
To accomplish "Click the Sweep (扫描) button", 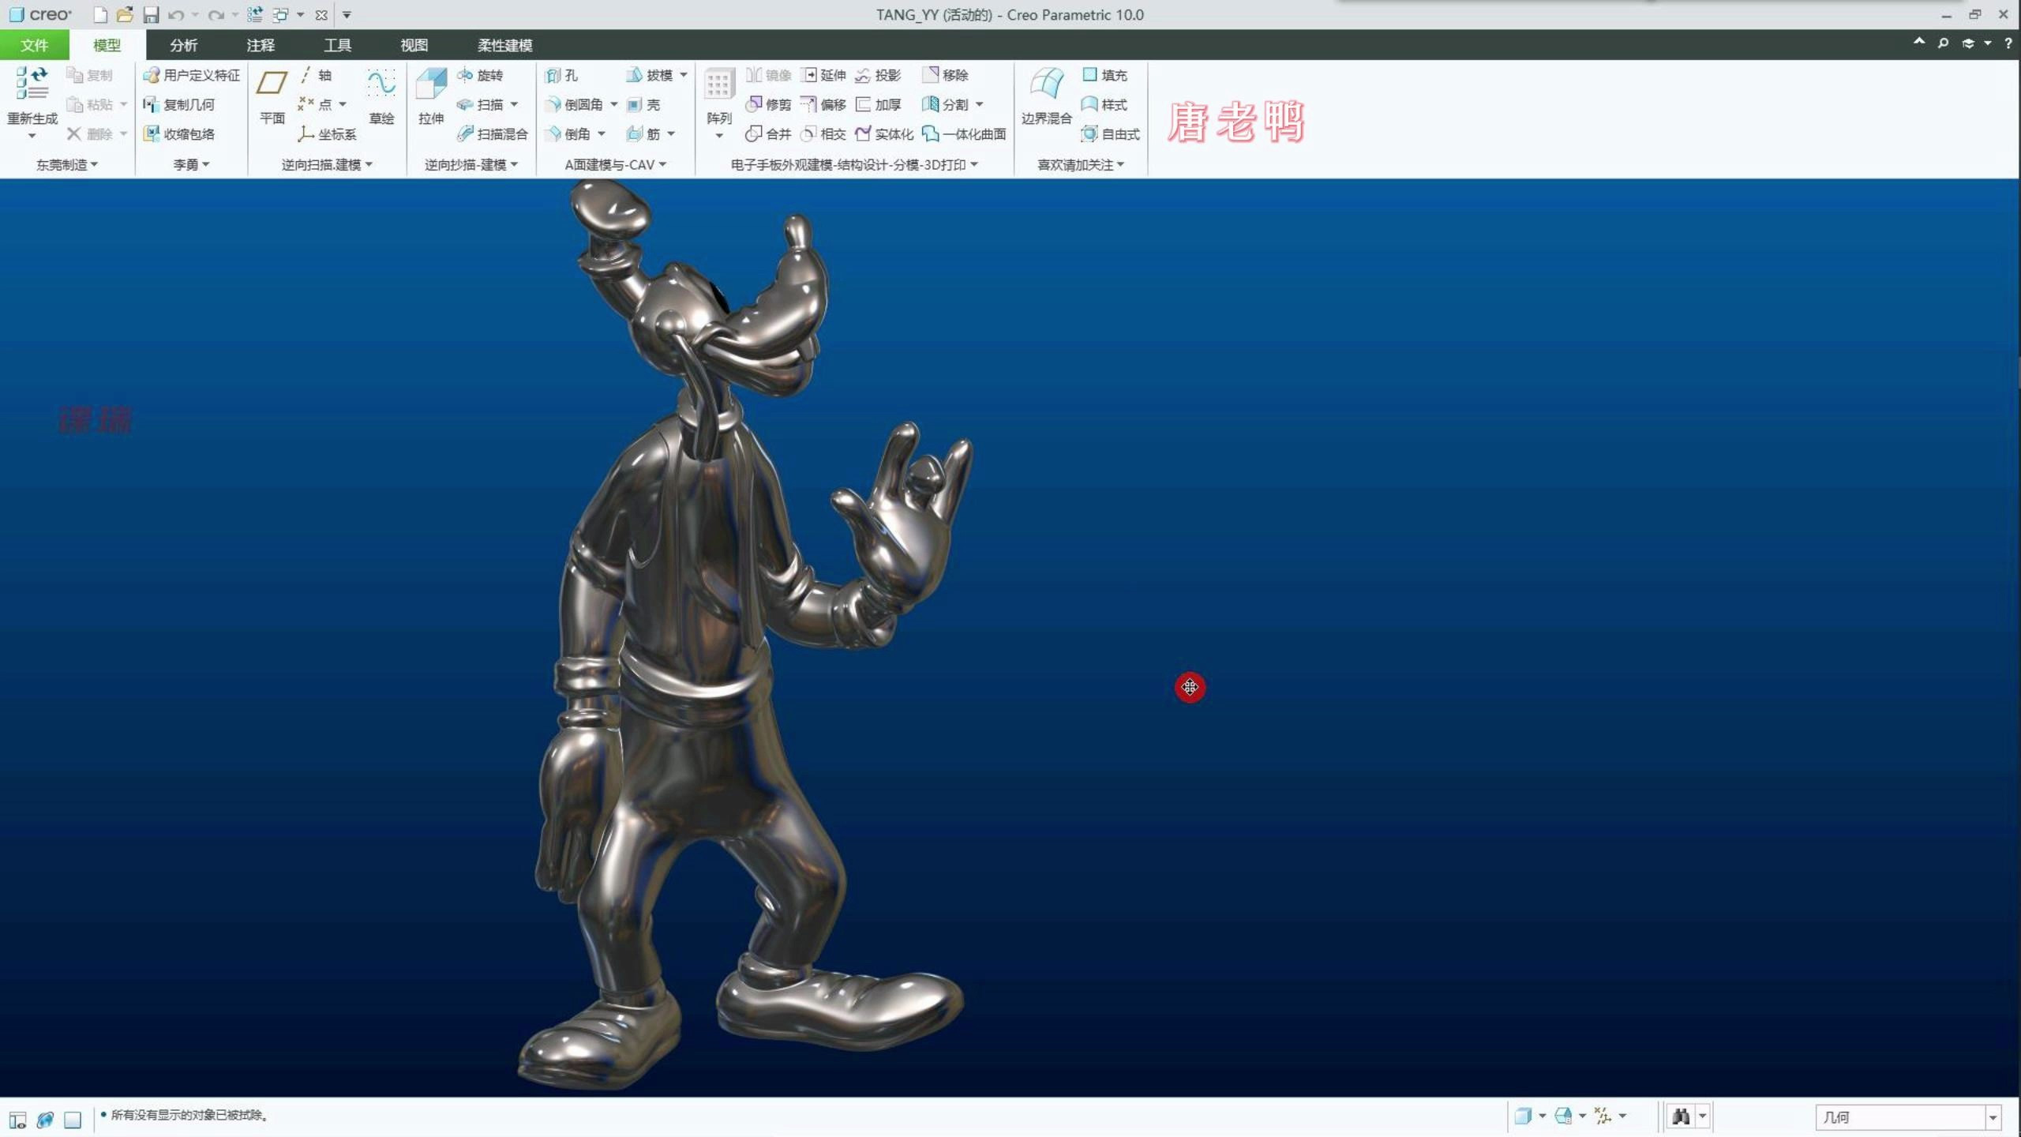I will [480, 104].
